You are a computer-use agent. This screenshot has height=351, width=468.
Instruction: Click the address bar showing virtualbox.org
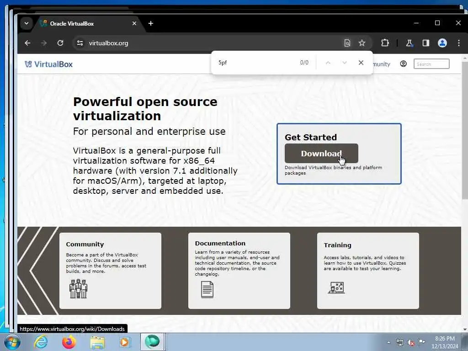tap(206, 43)
